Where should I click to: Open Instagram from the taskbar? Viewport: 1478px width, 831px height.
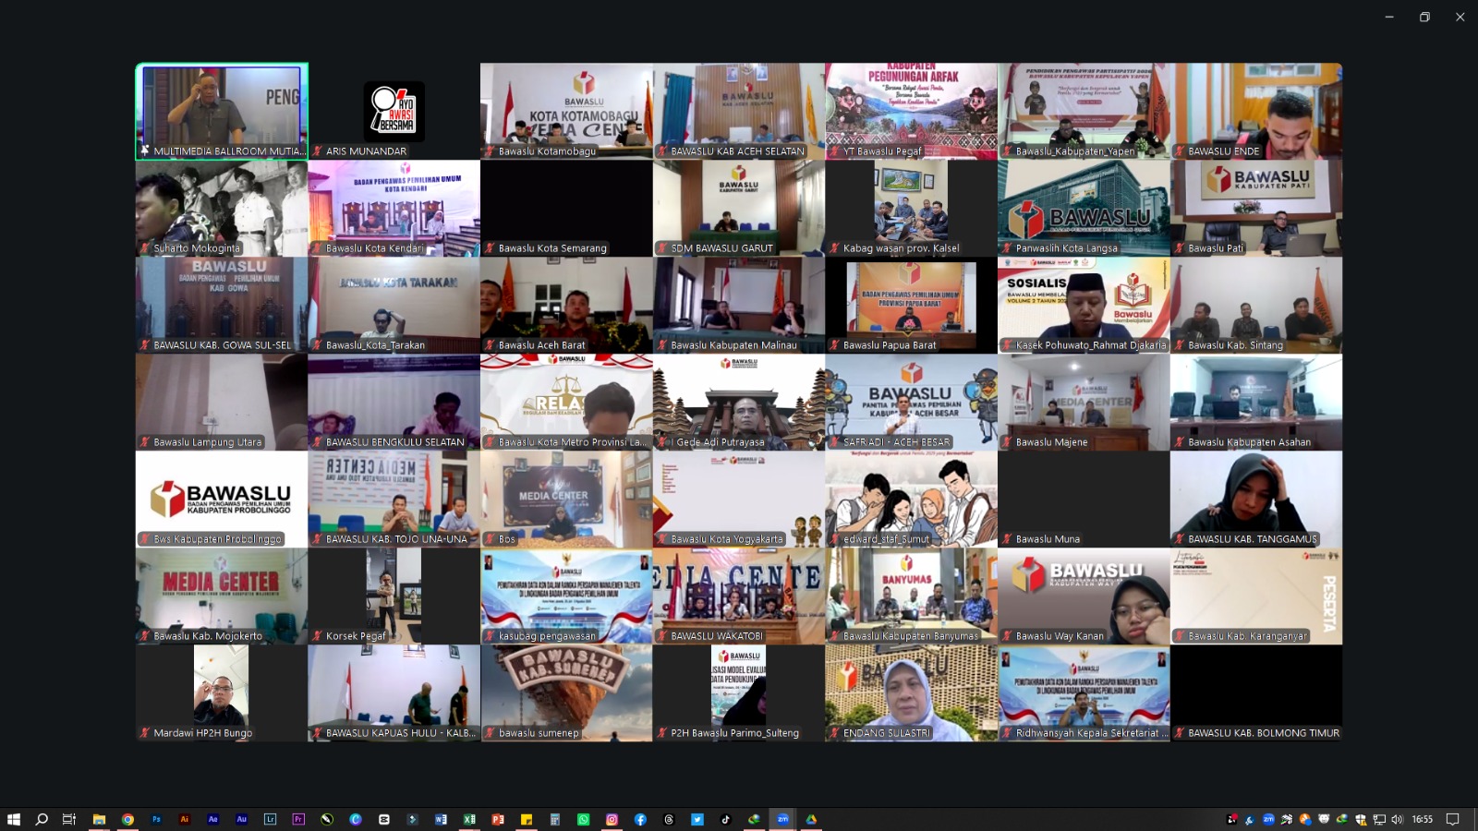[x=612, y=819]
